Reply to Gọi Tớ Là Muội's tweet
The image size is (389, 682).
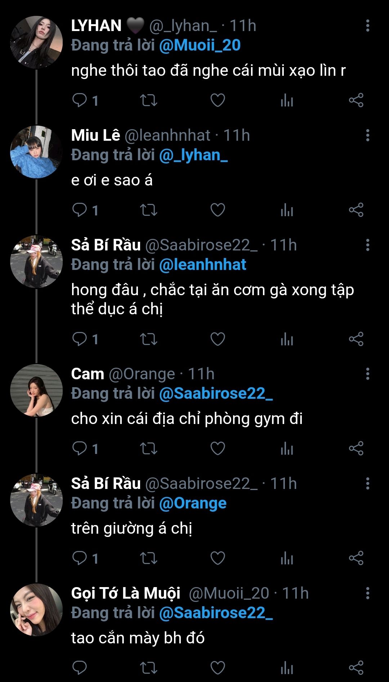coord(80,668)
